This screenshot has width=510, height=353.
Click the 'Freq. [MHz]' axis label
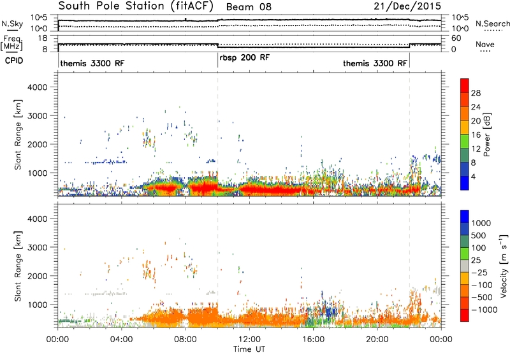click(11, 43)
